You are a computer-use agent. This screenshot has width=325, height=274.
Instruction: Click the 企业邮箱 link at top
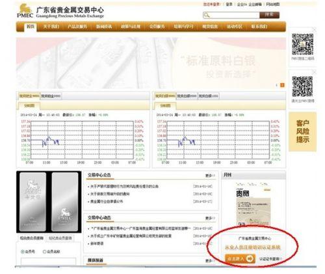click(x=255, y=4)
